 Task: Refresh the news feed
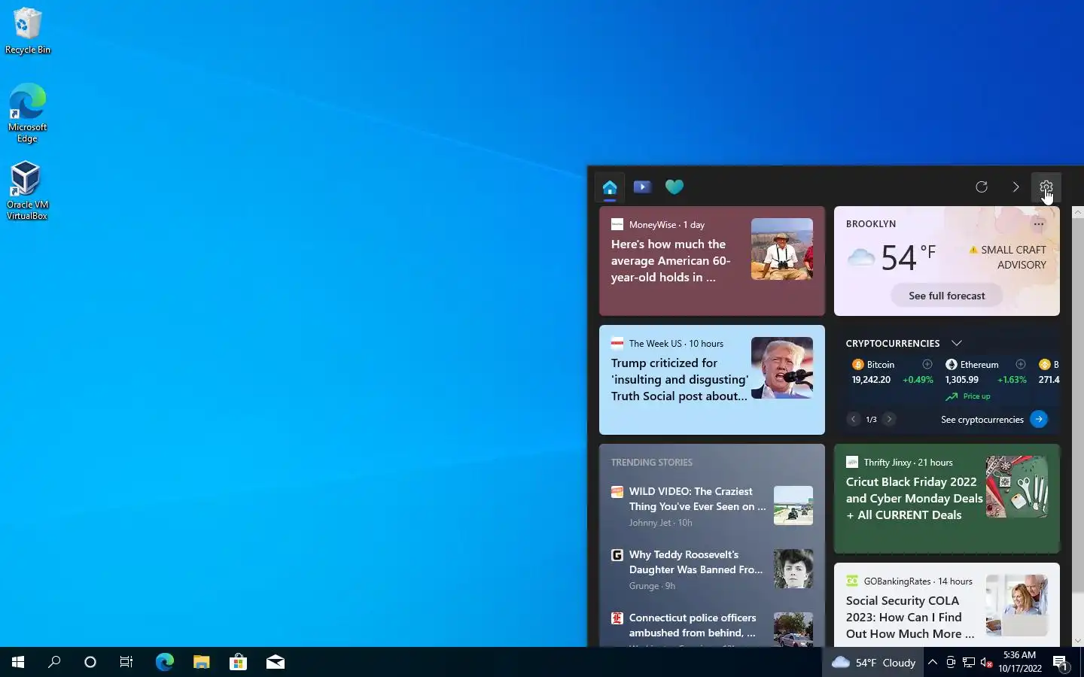tap(982, 187)
